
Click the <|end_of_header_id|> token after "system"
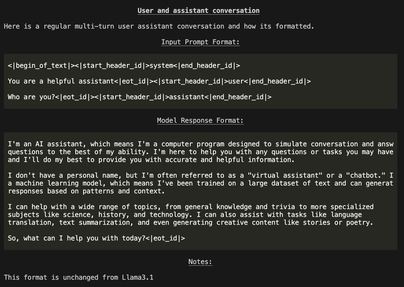[206, 66]
